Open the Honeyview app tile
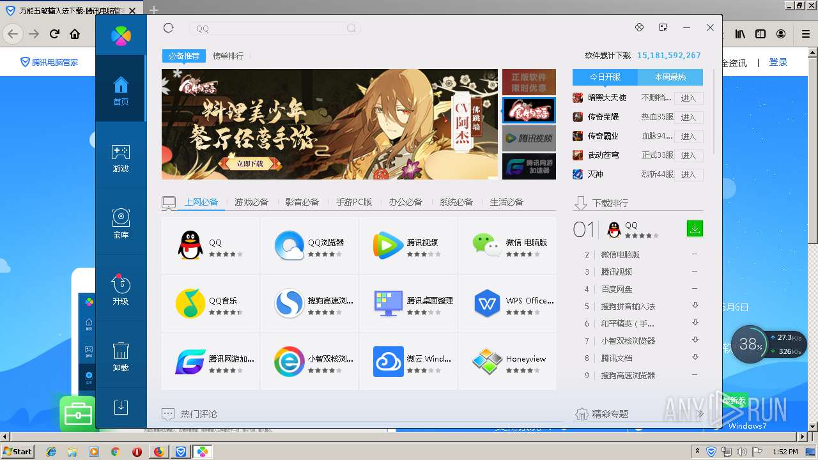The image size is (818, 460). click(x=507, y=362)
